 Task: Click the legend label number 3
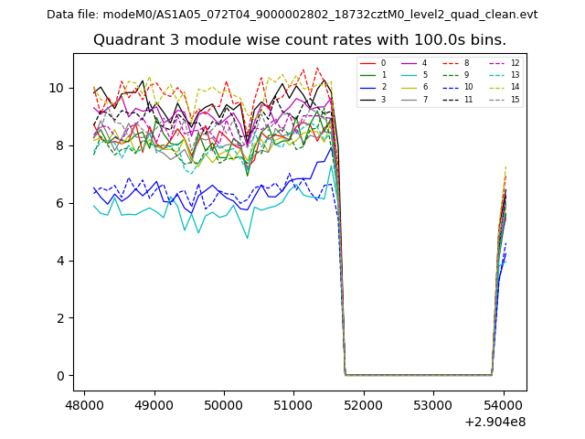click(x=383, y=99)
